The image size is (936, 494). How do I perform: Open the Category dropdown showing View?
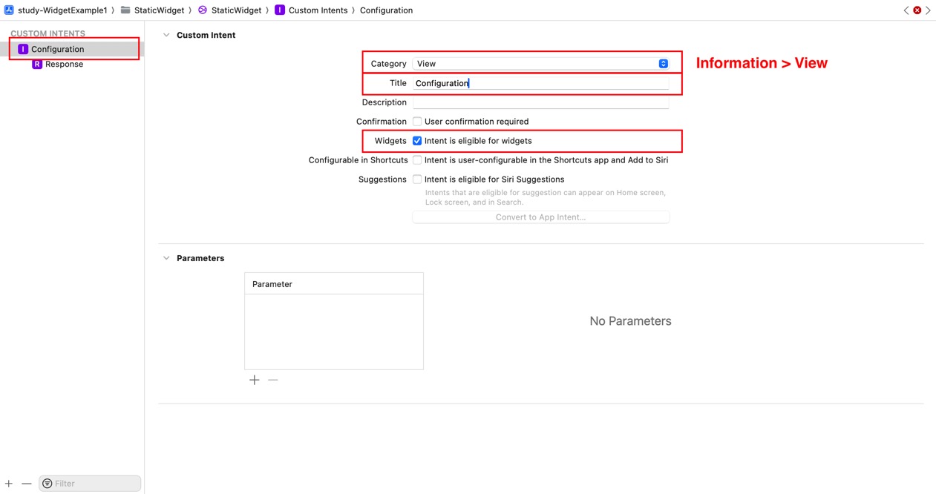click(x=540, y=64)
